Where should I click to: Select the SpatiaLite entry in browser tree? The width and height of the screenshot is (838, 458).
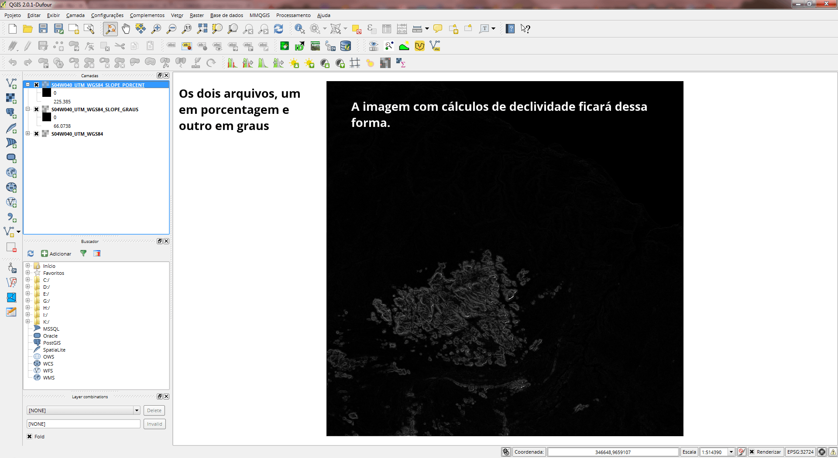coord(54,350)
